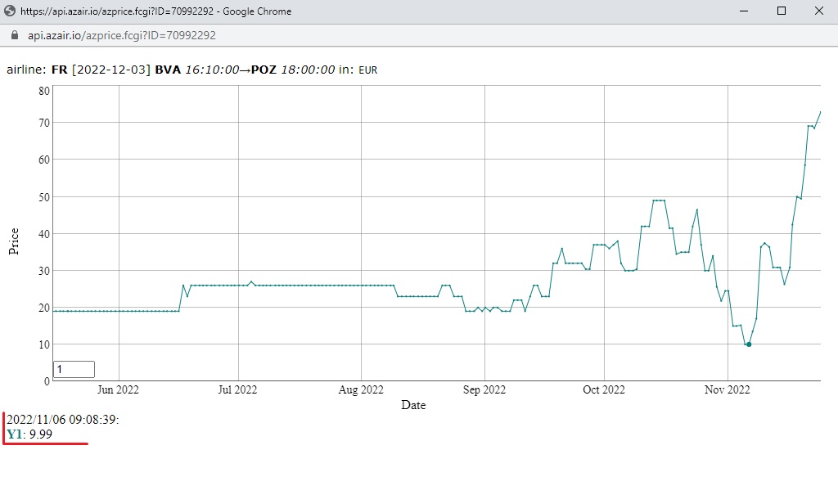Viewport: 838px width, 486px height.
Task: Click the 2022/11/06 09:08:39 timestamp text
Action: [62, 420]
